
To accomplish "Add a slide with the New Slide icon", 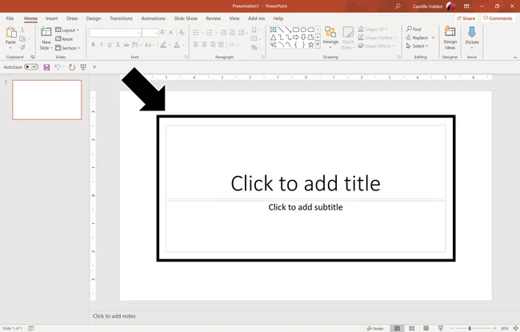I will tap(46, 32).
